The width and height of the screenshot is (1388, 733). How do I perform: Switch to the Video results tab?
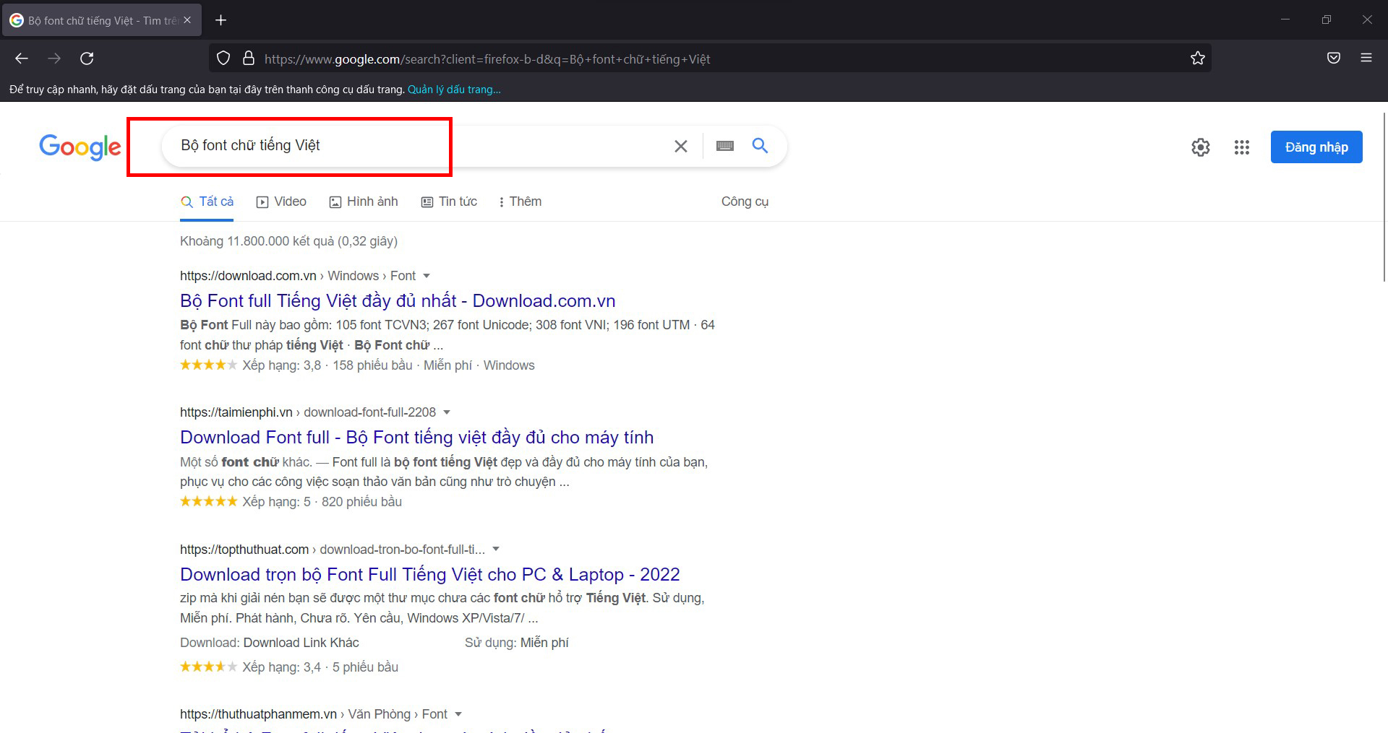click(x=282, y=202)
